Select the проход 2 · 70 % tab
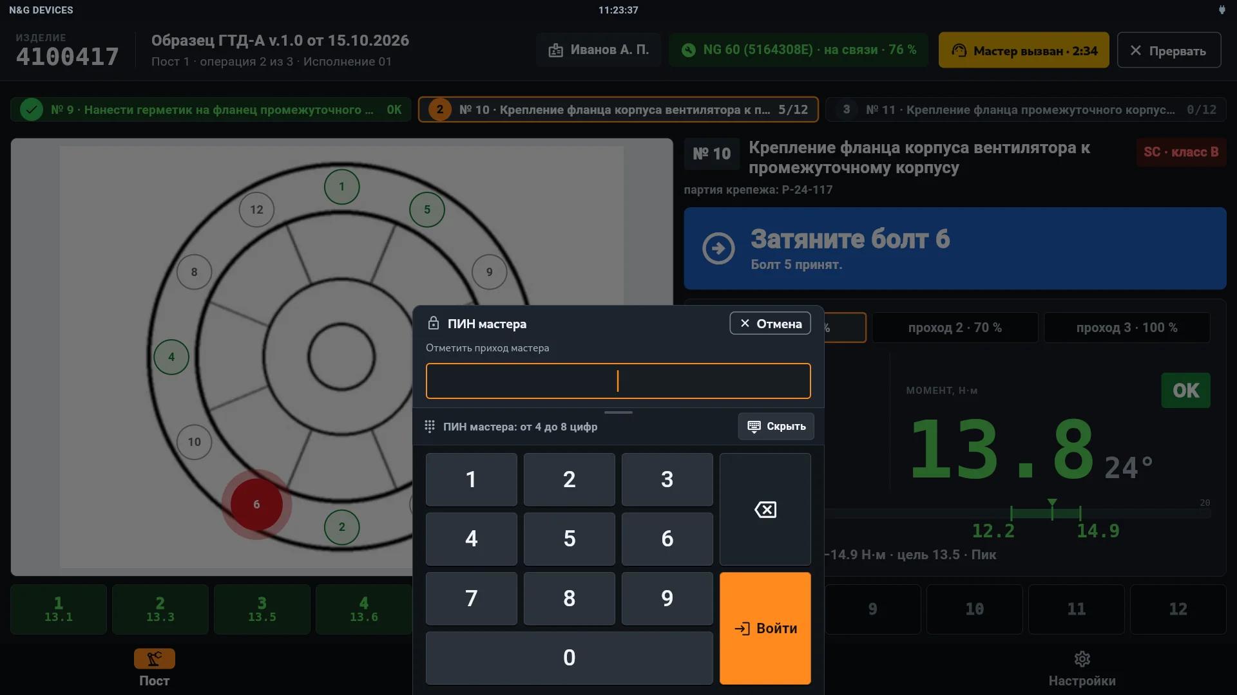The image size is (1237, 695). point(955,328)
